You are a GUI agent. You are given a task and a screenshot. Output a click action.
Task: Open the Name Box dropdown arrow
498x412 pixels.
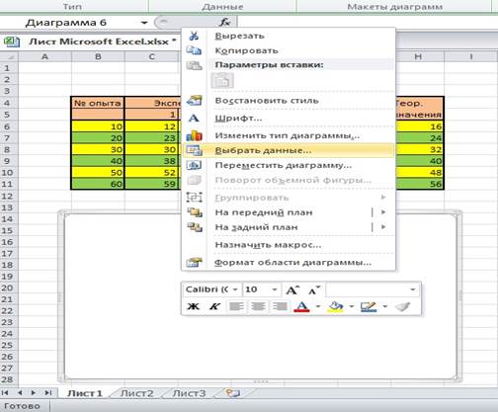[x=144, y=23]
